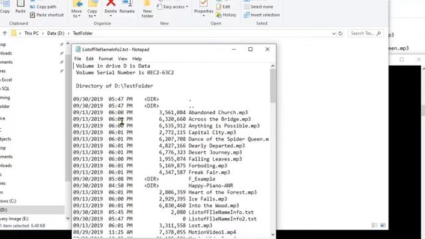Open the Notepad View menu

122,58
